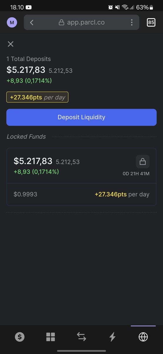
Task: Open the browser three-dot menu
Action: click(132, 22)
